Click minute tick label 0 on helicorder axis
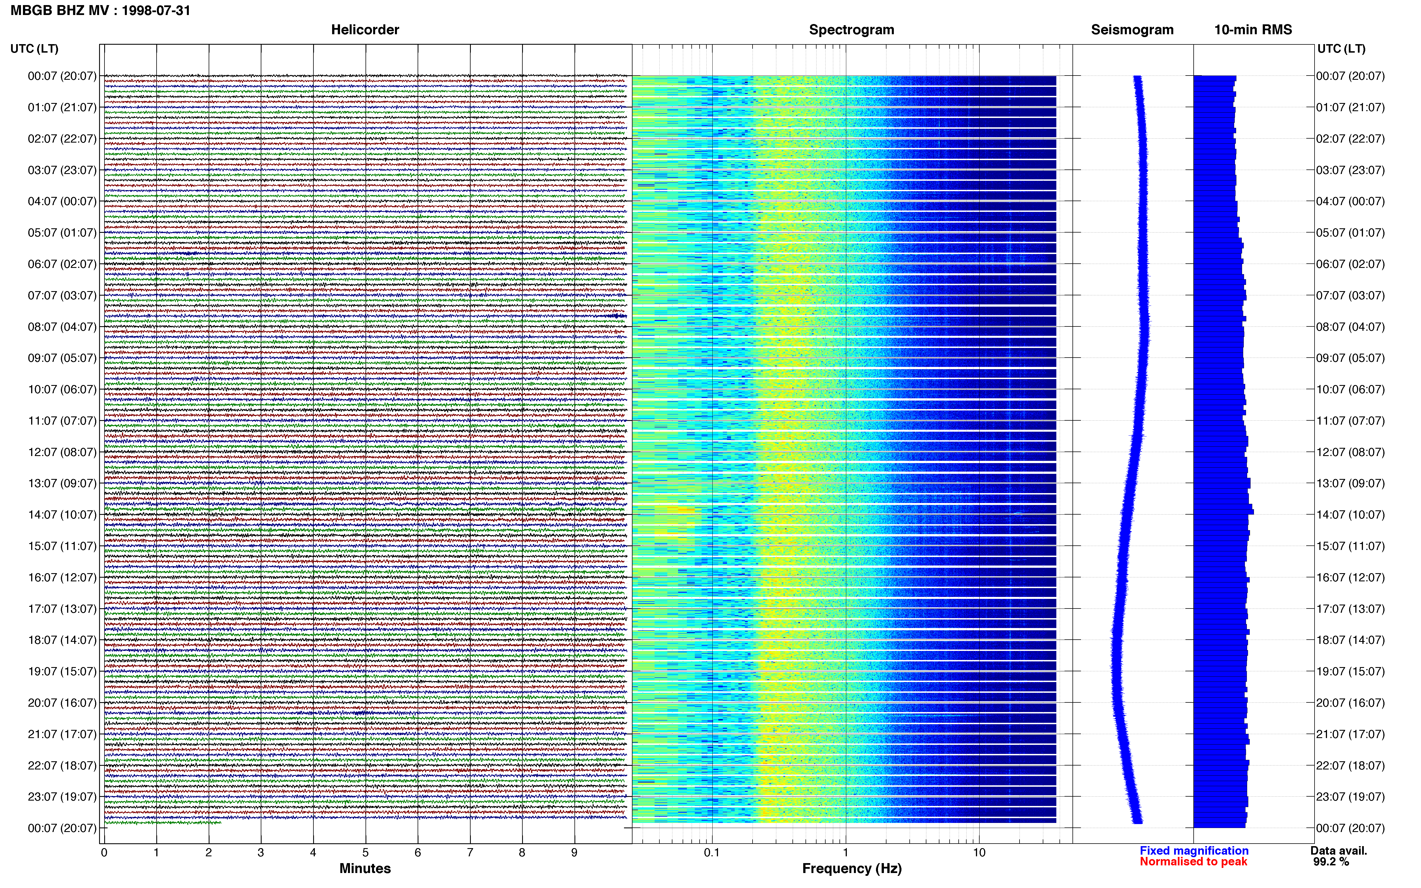Screen dimensions: 1421x888 [x=104, y=852]
